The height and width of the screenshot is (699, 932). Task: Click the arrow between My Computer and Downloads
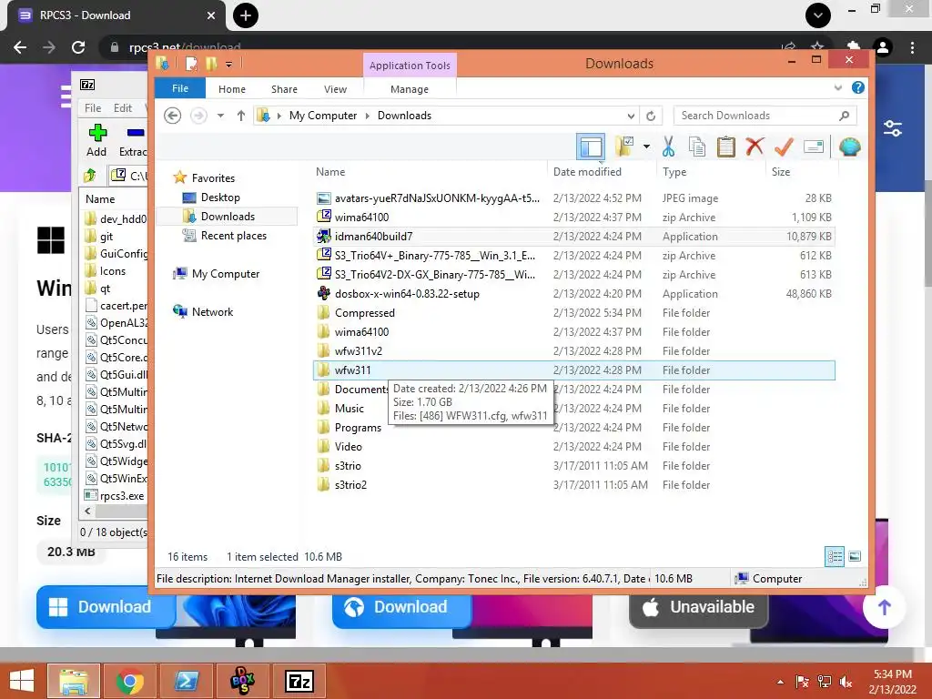[368, 116]
